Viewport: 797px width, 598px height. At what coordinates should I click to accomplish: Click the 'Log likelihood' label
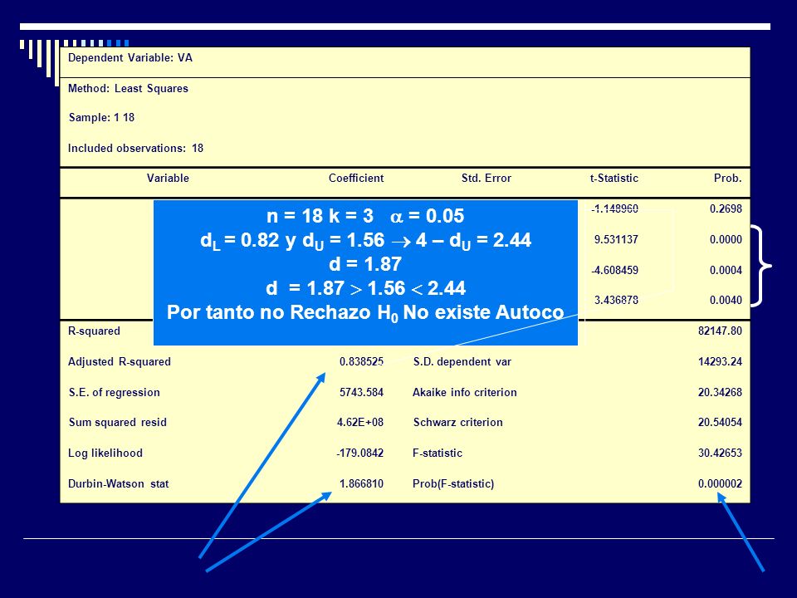(105, 453)
